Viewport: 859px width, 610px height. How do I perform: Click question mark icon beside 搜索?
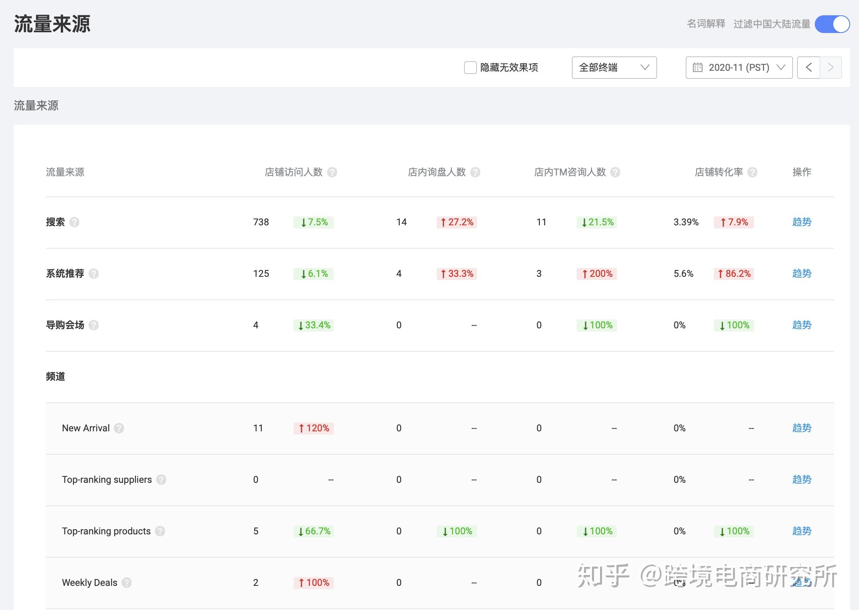[x=74, y=222]
